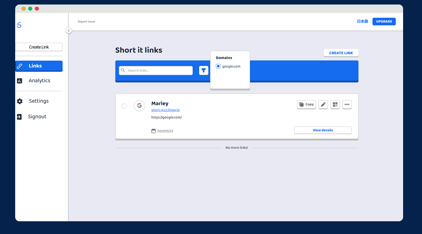Click the calendar icon beside 2025/5/23
This screenshot has width=422, height=234.
[x=153, y=131]
